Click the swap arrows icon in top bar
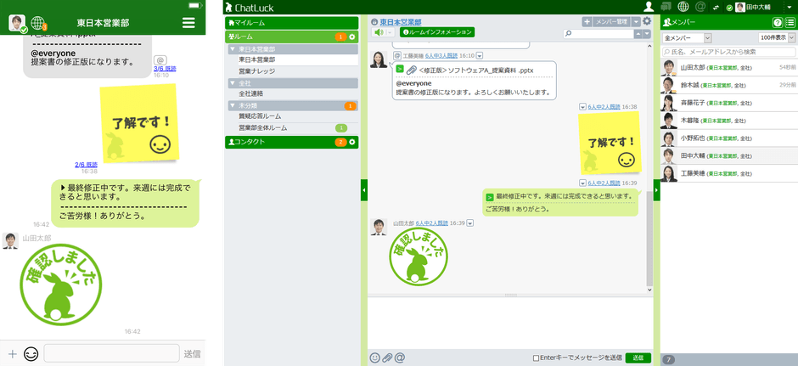 click(x=717, y=7)
